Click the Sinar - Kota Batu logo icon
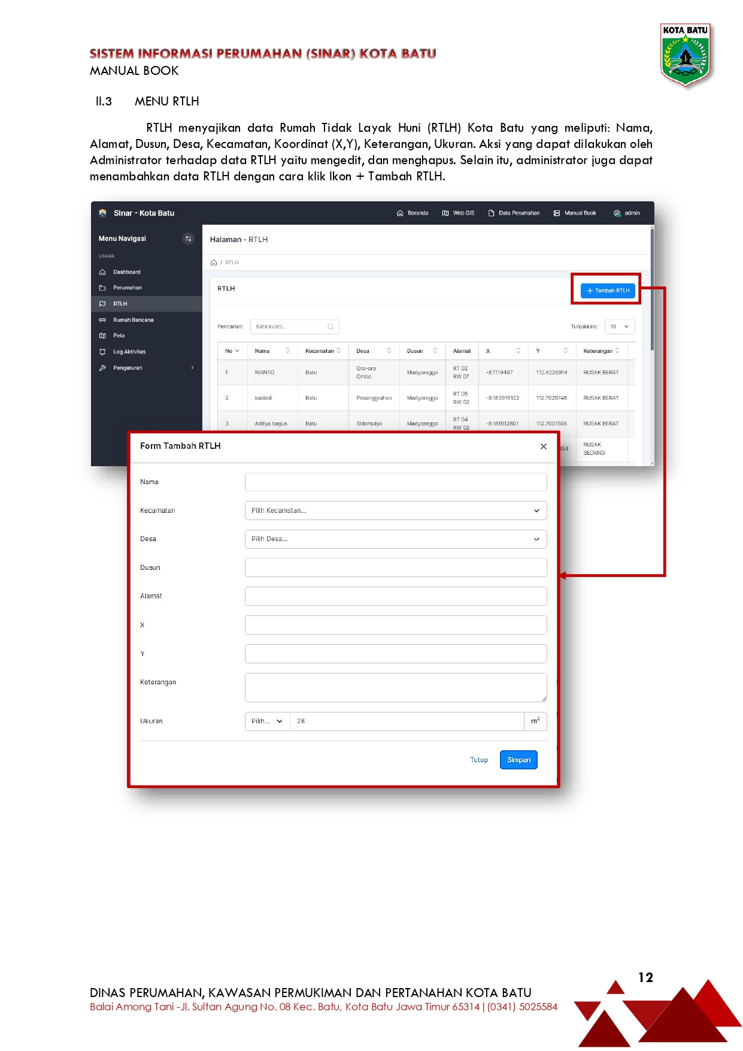The height and width of the screenshot is (1051, 743). pos(102,213)
